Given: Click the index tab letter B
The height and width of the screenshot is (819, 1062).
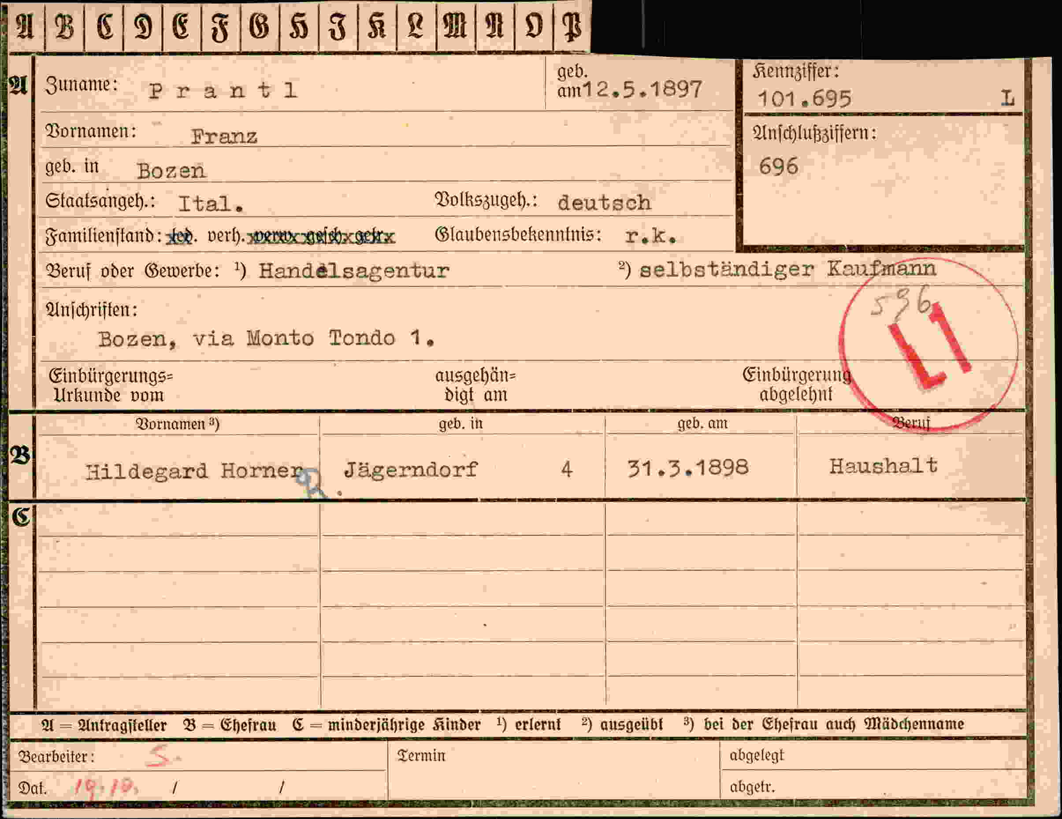Looking at the screenshot, I should click(x=65, y=26).
